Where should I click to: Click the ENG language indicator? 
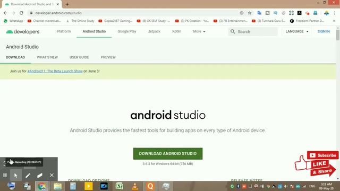click(312, 186)
